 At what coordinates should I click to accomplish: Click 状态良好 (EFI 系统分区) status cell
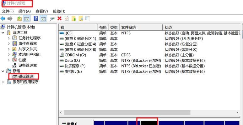point(184,38)
